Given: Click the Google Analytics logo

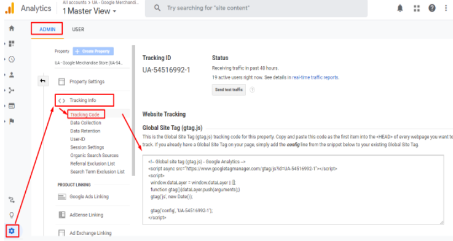Looking at the screenshot, I should (10, 8).
